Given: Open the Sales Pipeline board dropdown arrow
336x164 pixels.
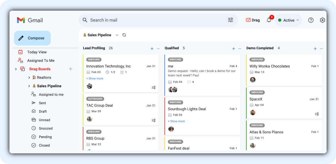Looking at the screenshot, I should (117, 35).
